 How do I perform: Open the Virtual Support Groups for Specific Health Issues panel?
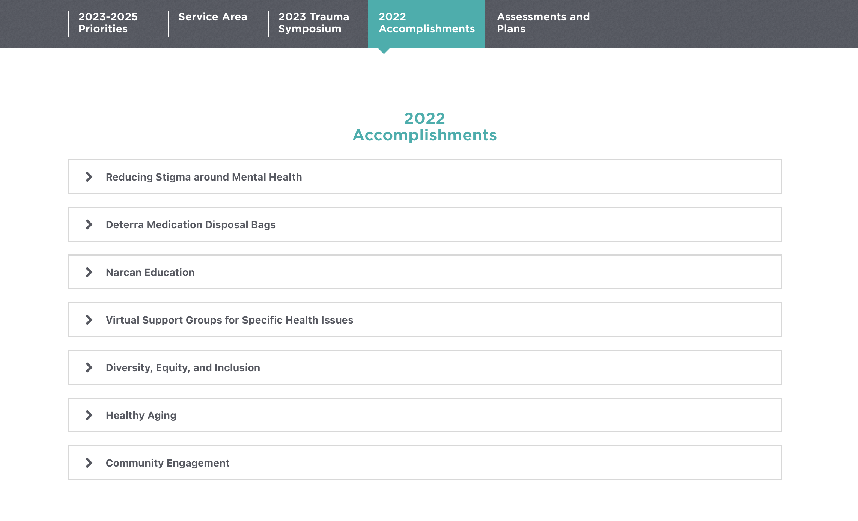(x=229, y=320)
